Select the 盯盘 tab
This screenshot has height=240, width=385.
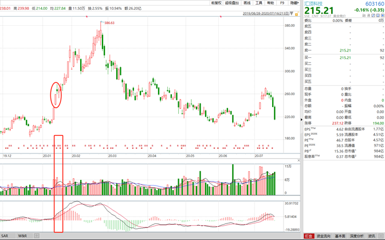point(309,236)
